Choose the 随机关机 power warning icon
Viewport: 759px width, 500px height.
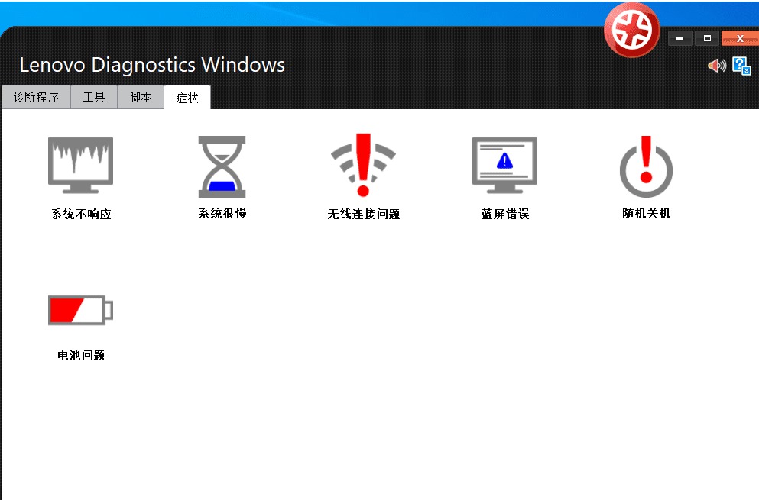click(646, 166)
